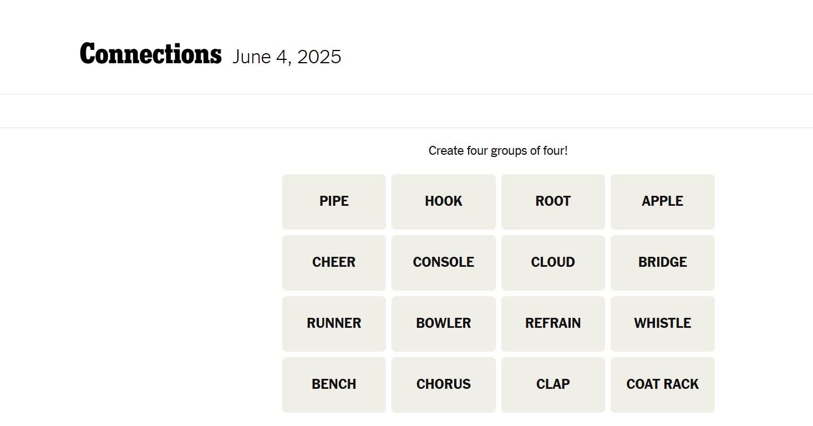Pick the COAT RACK tile

(662, 384)
